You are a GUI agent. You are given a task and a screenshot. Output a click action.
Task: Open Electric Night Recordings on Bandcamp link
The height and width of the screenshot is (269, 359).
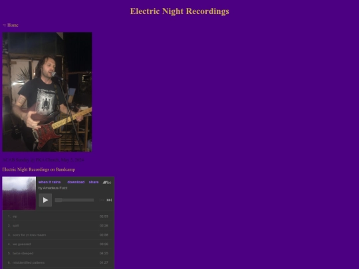tap(39, 169)
